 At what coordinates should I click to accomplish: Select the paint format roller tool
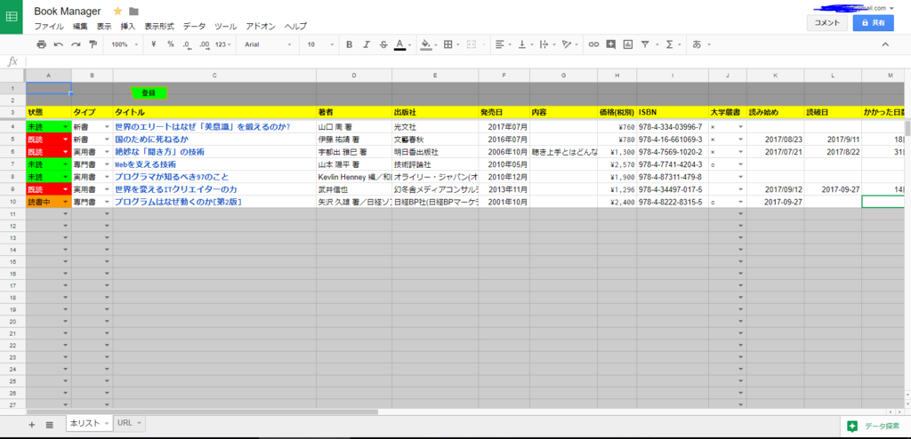tap(93, 44)
